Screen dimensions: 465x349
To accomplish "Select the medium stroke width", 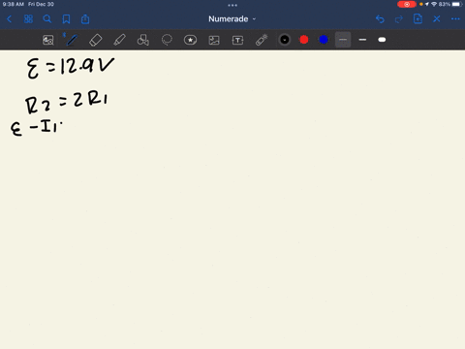I will pos(362,40).
